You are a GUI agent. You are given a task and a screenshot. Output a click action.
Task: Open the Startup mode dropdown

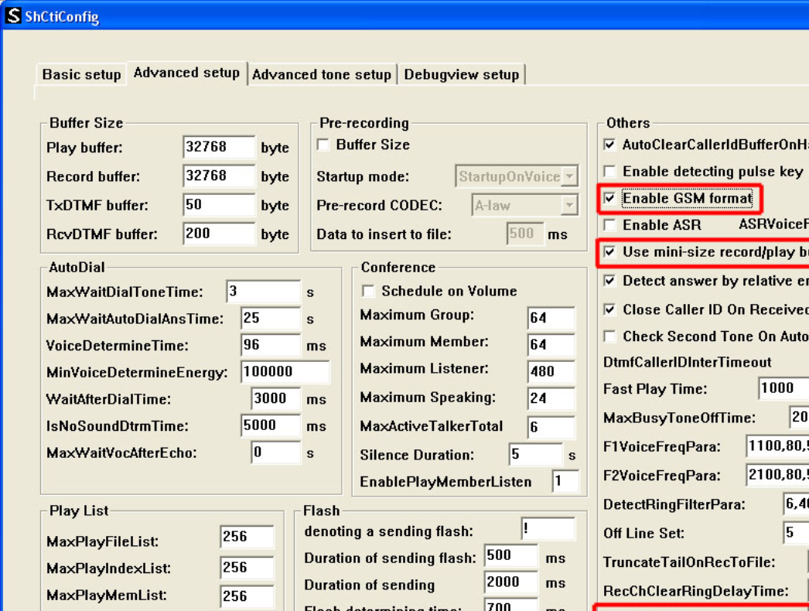(x=569, y=177)
